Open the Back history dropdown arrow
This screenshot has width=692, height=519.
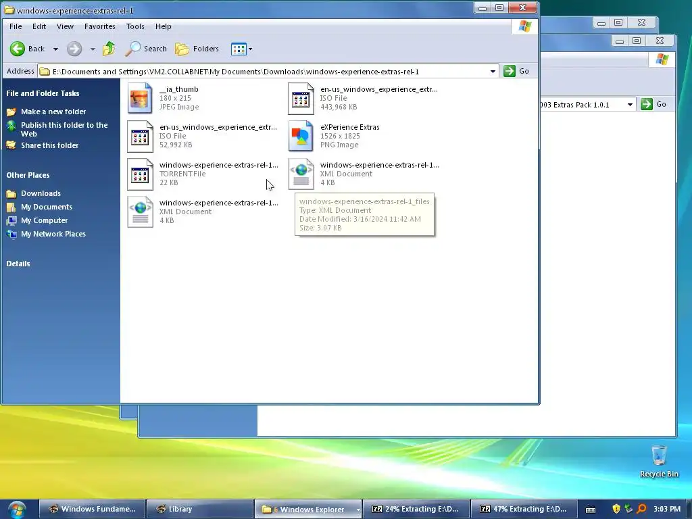point(55,49)
